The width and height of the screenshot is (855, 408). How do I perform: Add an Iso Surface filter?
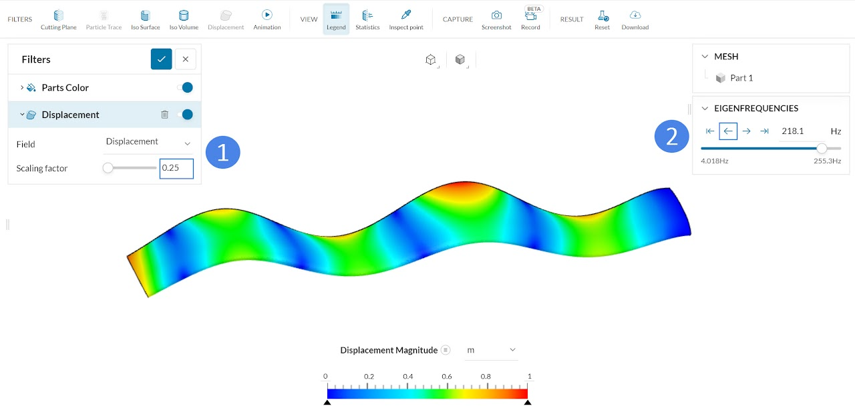point(145,19)
